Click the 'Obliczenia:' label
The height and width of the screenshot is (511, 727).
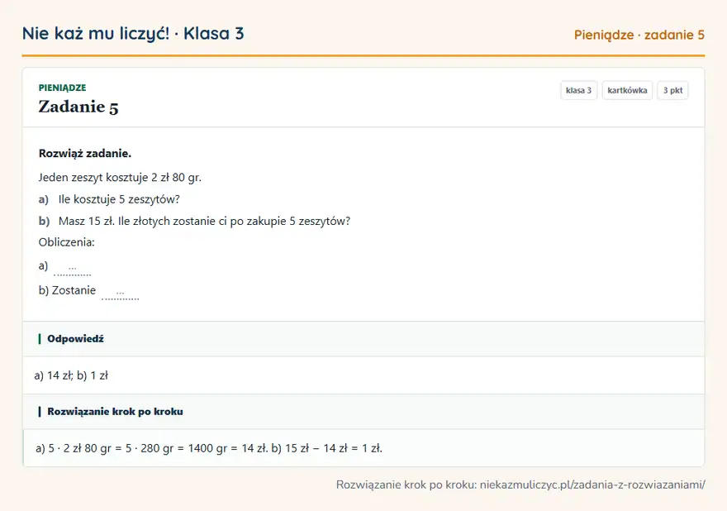pyautogui.click(x=66, y=242)
